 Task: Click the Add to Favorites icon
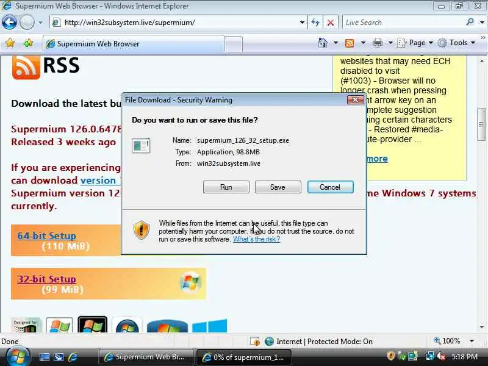28,43
